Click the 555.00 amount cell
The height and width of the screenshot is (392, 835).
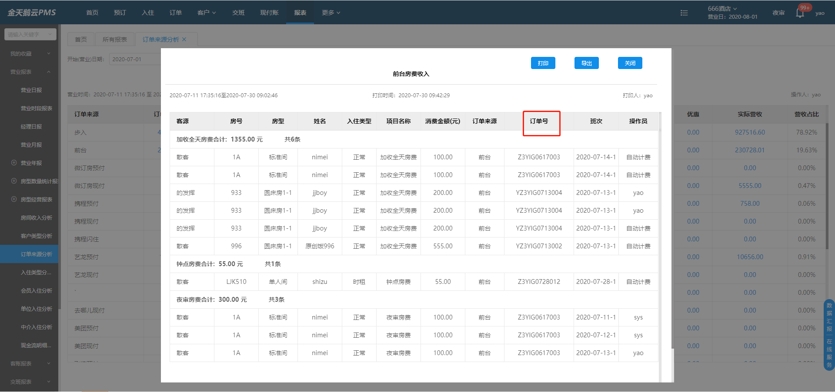[443, 246]
